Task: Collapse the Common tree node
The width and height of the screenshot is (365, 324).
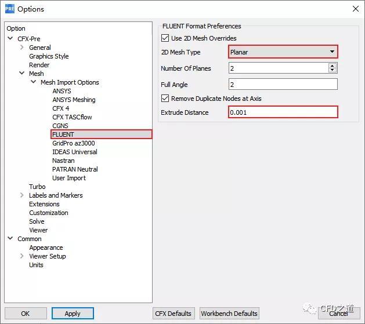Action: 10,238
